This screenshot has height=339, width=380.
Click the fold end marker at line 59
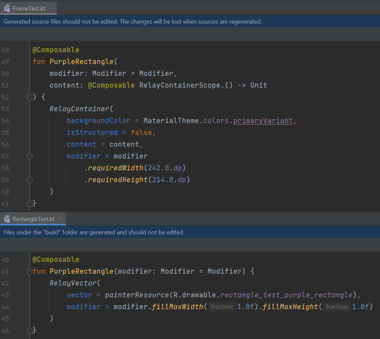(30, 180)
